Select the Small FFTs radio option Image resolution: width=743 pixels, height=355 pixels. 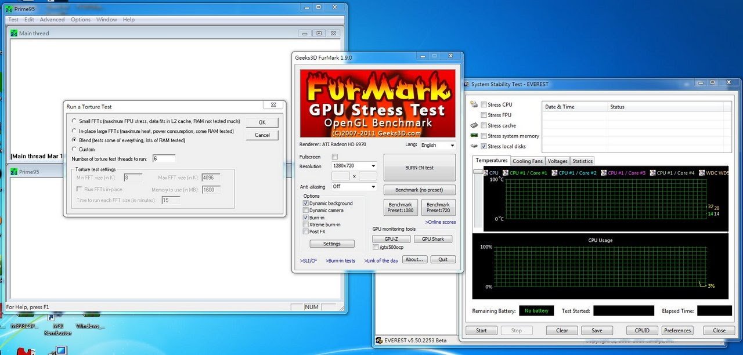(74, 122)
